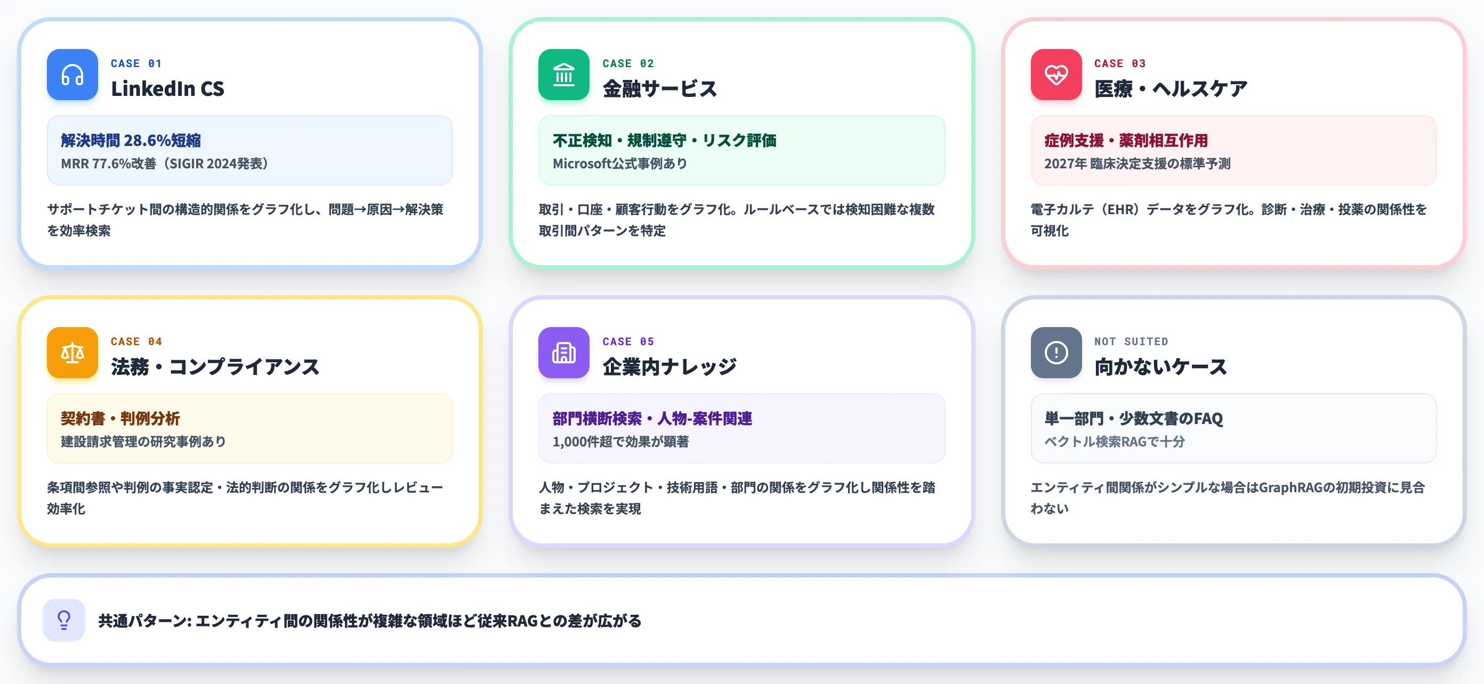Click the '症例支援・薬剤相互作用' highlight
Image resolution: width=1484 pixels, height=684 pixels.
[x=1126, y=141]
